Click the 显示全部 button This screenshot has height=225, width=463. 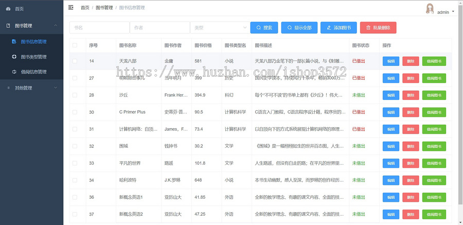click(299, 27)
